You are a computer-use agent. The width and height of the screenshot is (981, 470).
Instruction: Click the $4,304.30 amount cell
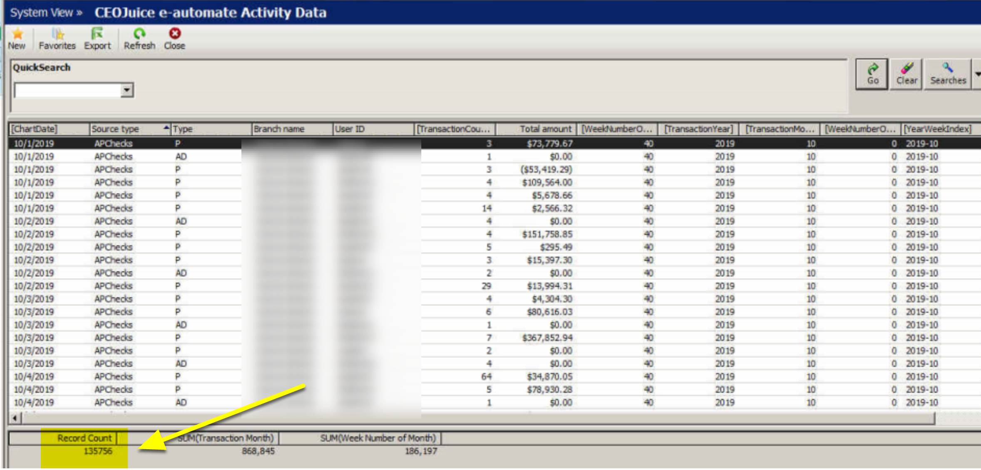pyautogui.click(x=552, y=299)
